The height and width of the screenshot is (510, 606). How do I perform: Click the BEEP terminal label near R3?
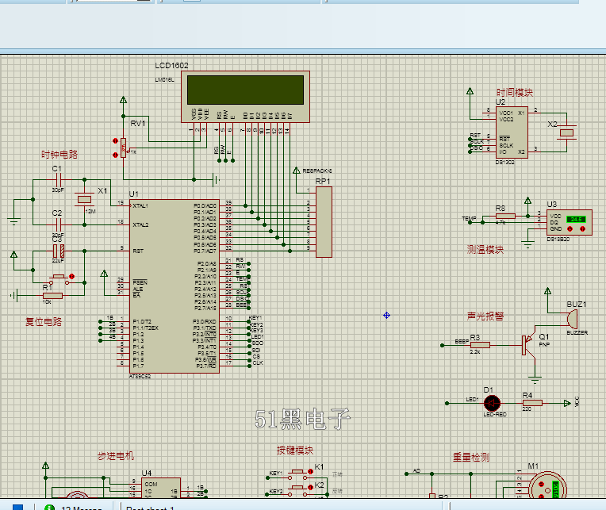pos(462,342)
